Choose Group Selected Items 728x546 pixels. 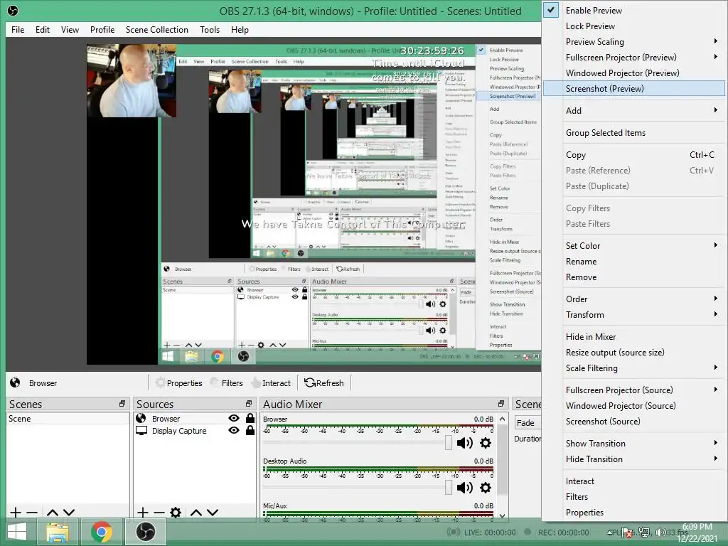tap(633, 133)
